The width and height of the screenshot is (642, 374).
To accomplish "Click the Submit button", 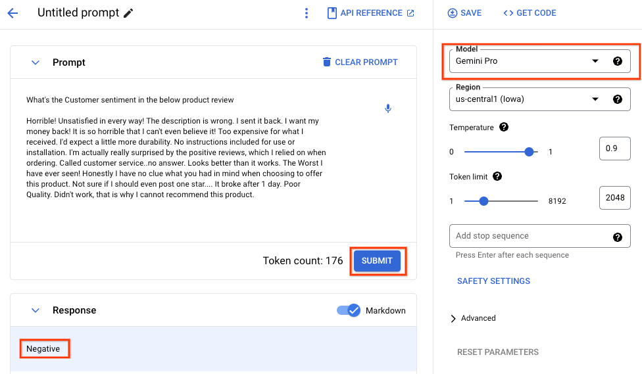I will 377,261.
